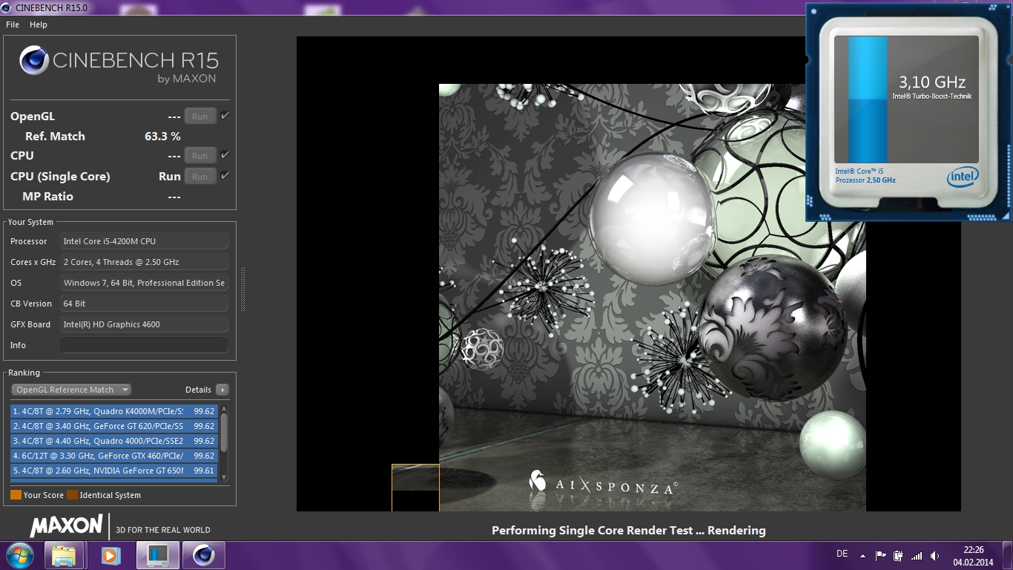This screenshot has height=570, width=1013.
Task: Toggle the OpenGL test checkbox
Action: click(225, 116)
